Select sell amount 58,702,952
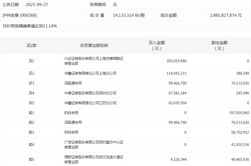Viewport: 251px width, 166px height. (x=240, y=133)
